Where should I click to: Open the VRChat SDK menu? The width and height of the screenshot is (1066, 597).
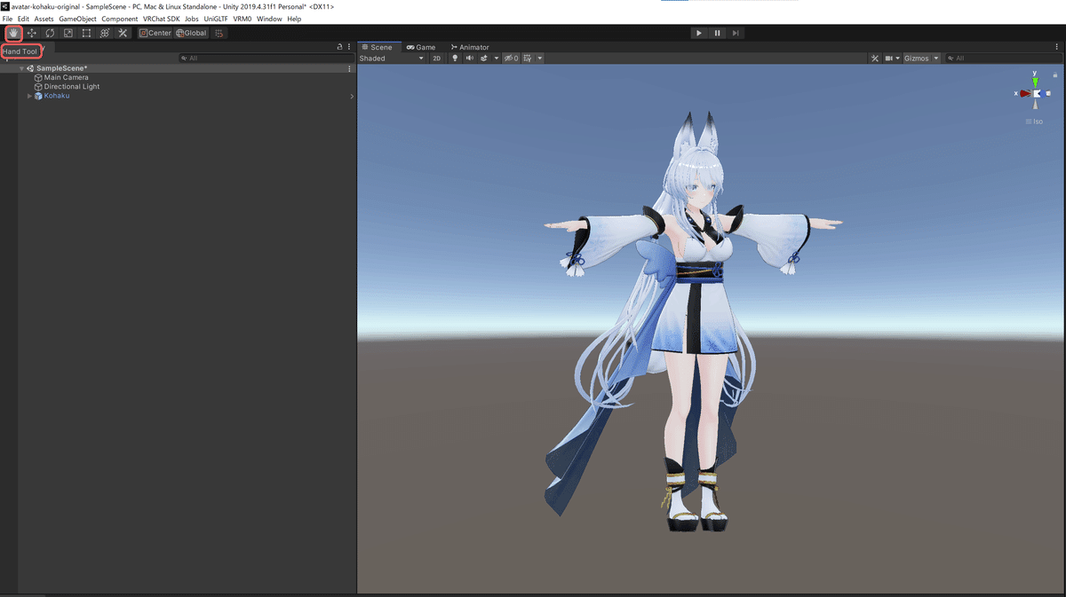[x=162, y=19]
